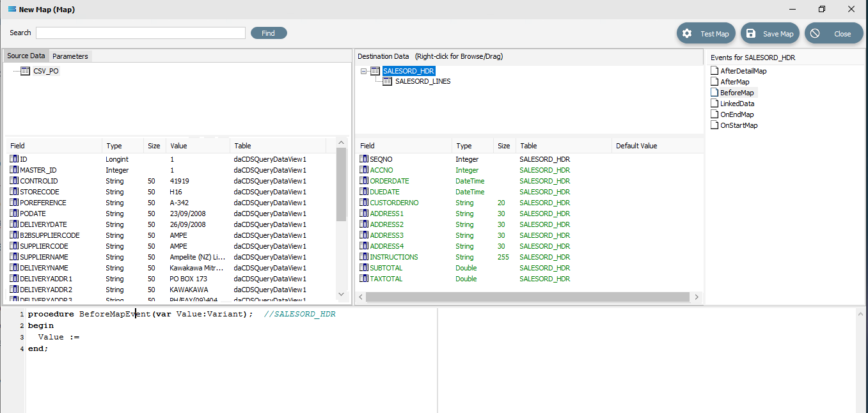868x413 pixels.
Task: Click the BeforeMap event page icon
Action: (x=714, y=93)
